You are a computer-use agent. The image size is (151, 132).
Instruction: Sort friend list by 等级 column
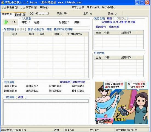pos(32,34)
